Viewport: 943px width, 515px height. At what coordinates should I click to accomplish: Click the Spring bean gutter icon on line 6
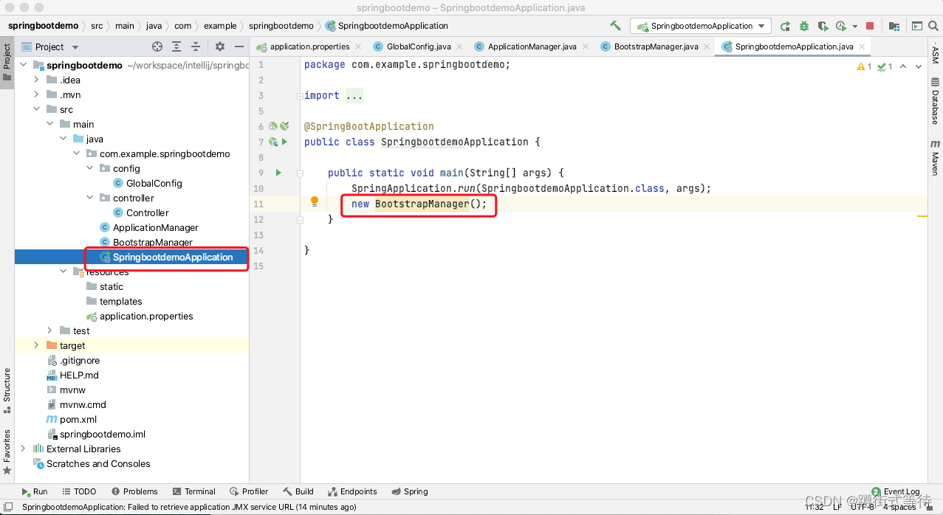273,126
